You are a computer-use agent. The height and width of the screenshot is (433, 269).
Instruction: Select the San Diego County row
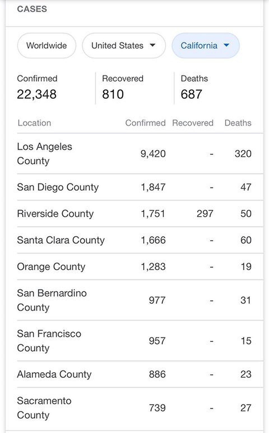[58, 187]
